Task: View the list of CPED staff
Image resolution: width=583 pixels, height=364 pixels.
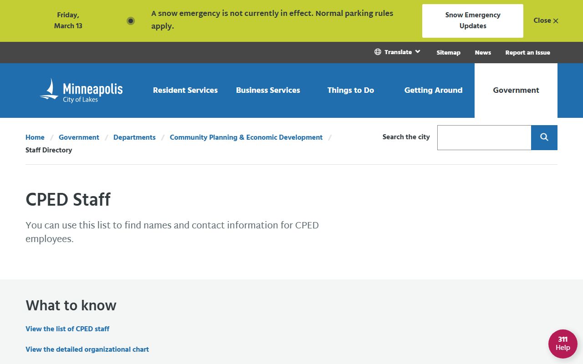Action: point(67,329)
